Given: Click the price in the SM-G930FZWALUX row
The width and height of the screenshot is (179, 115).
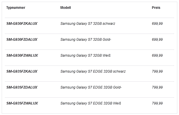Looking at the screenshot, I should coord(157,56).
